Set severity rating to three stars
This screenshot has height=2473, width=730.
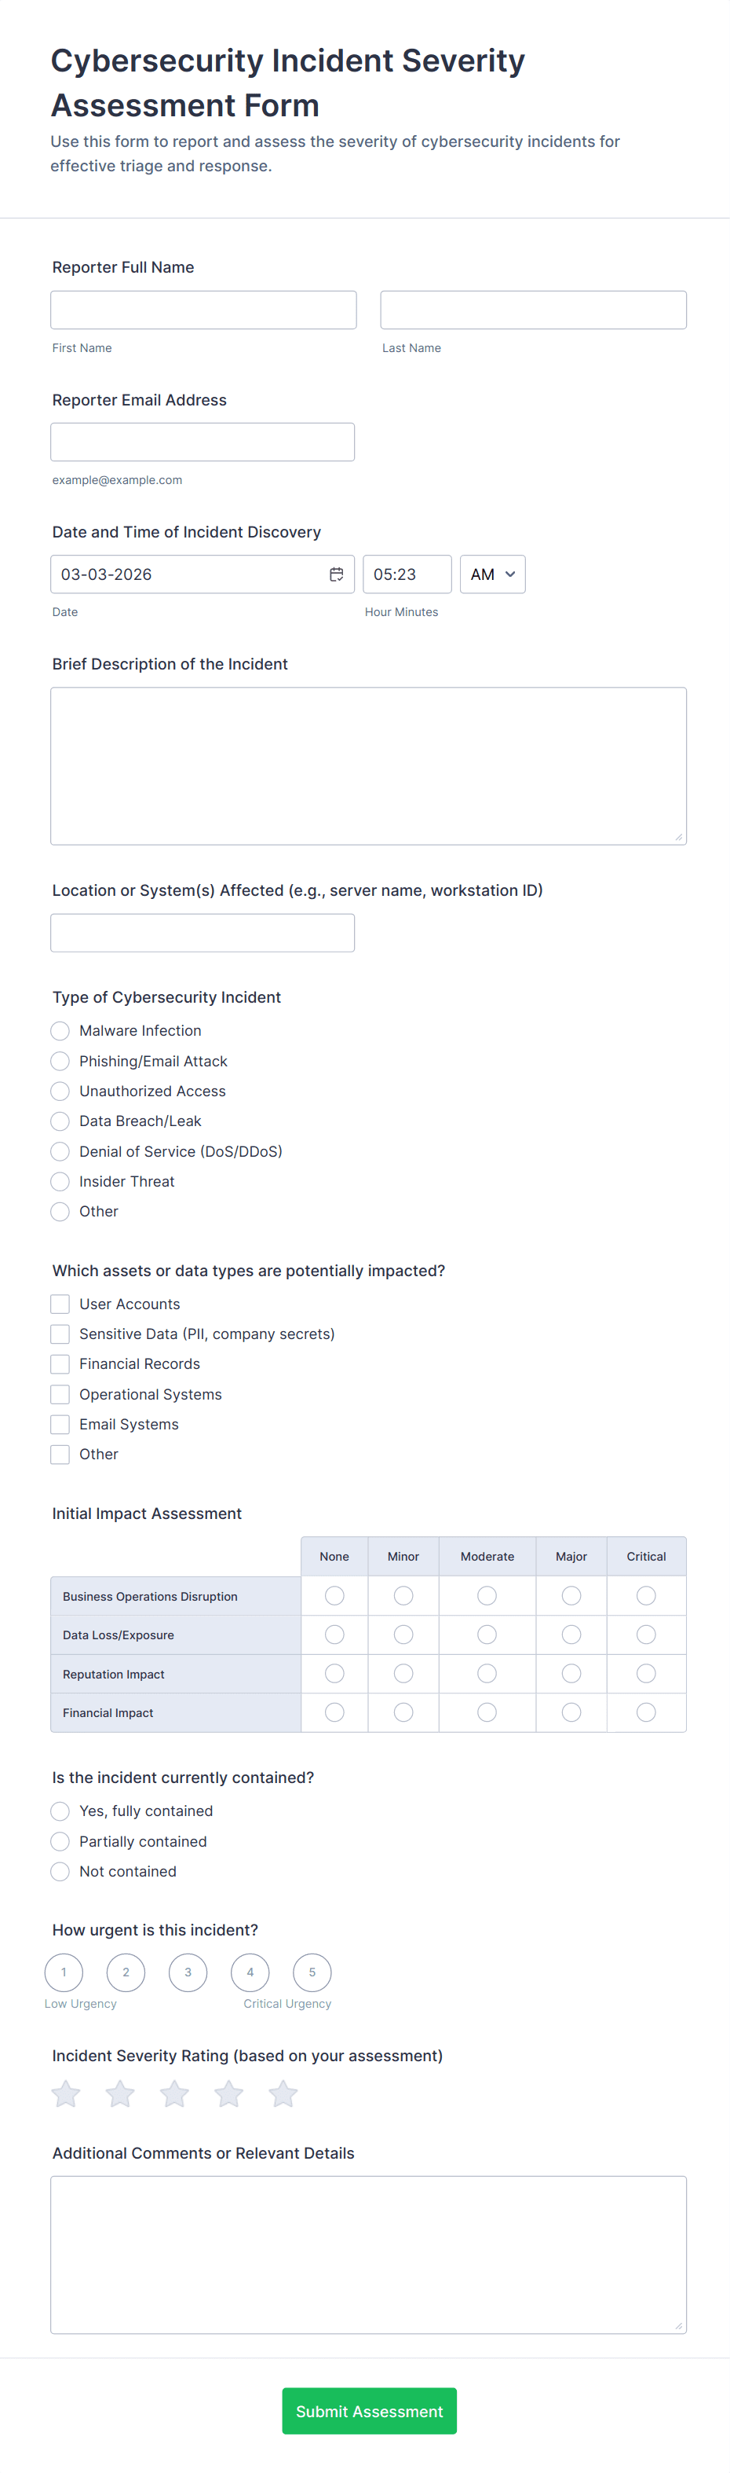coord(174,2093)
